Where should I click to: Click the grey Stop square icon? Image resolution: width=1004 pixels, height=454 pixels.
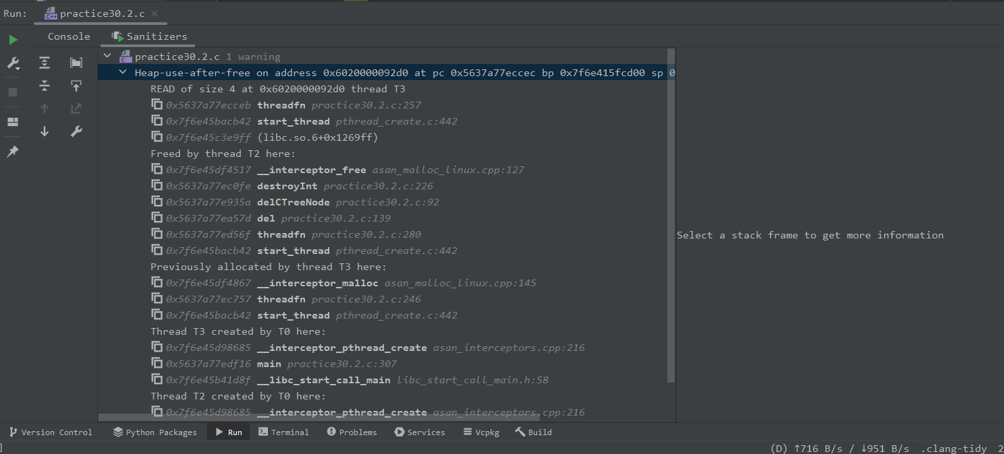13,92
